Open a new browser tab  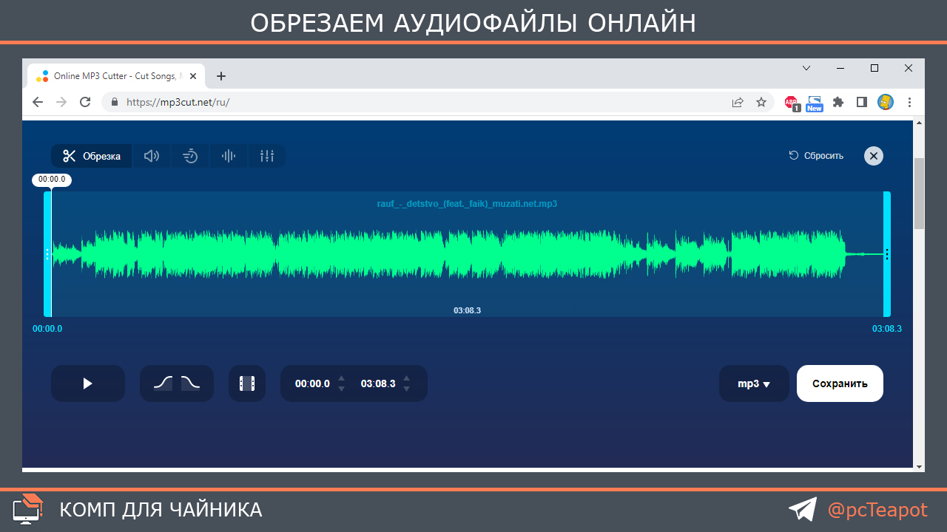pyautogui.click(x=220, y=76)
